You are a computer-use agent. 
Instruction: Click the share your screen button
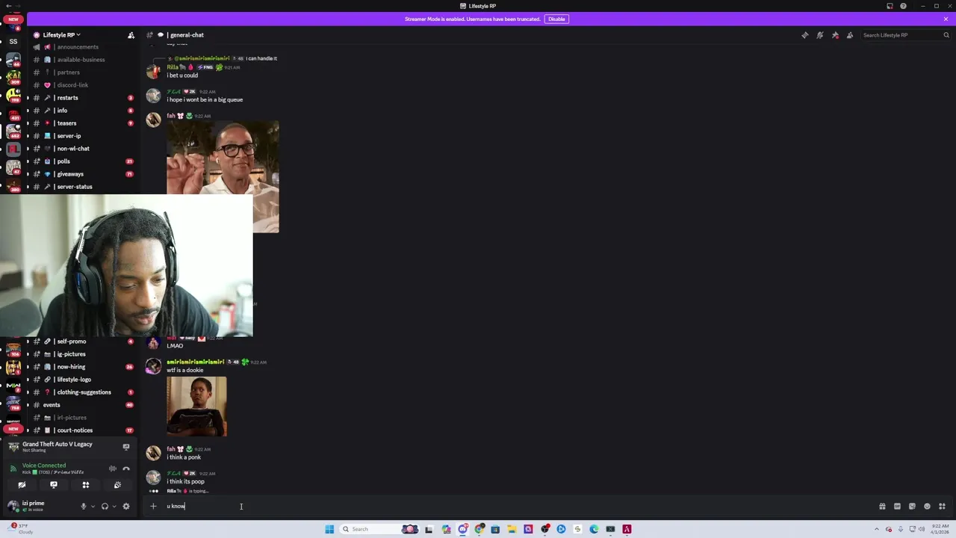tap(54, 485)
